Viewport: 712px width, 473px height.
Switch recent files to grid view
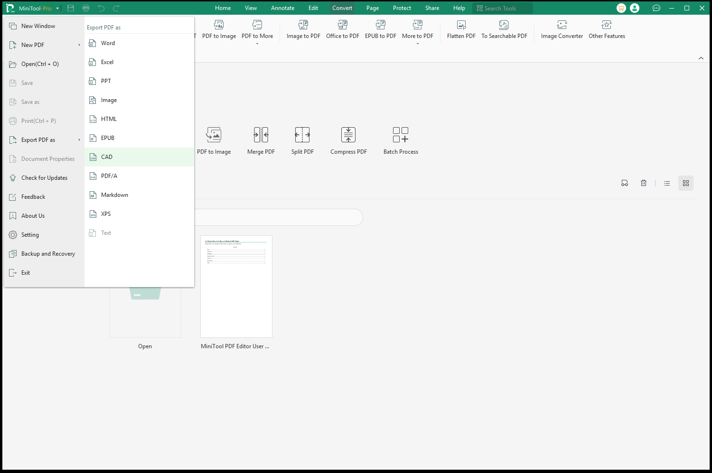coord(686,183)
